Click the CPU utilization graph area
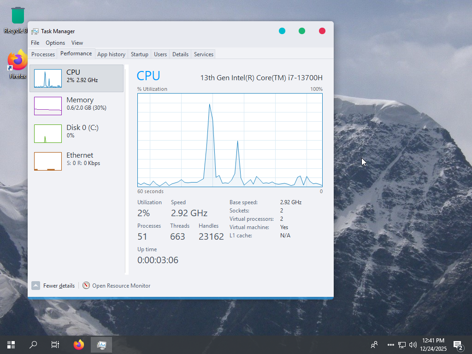The height and width of the screenshot is (354, 472). click(230, 140)
